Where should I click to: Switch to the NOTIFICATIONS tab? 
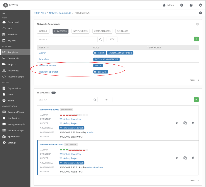pos(80,31)
